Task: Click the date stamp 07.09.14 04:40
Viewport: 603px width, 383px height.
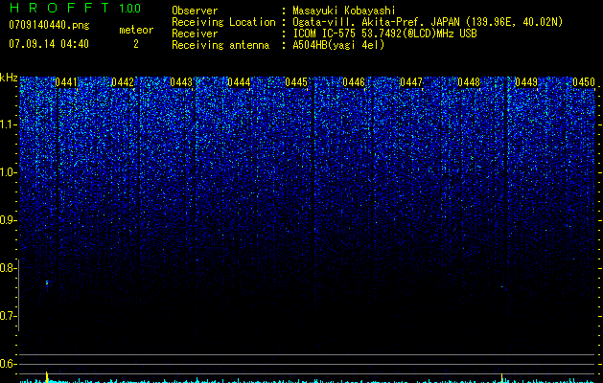Action: [49, 44]
